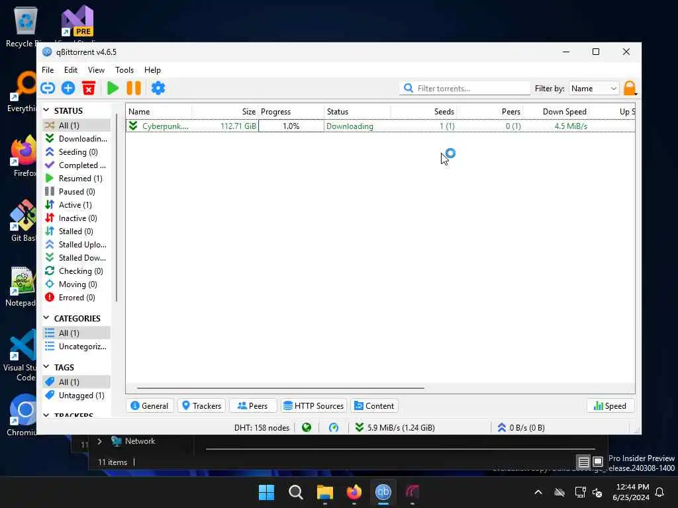
Task: Select the Inactive (0) filter
Action: coord(76,218)
